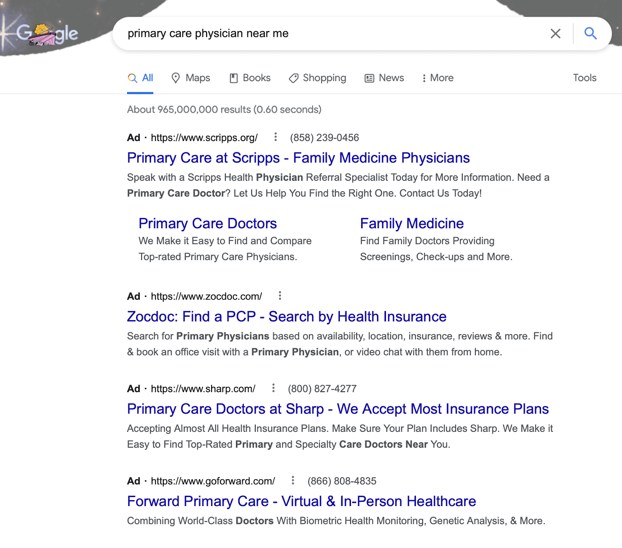The width and height of the screenshot is (622, 548).
Task: Switch to the Shopping tab
Action: click(x=317, y=78)
